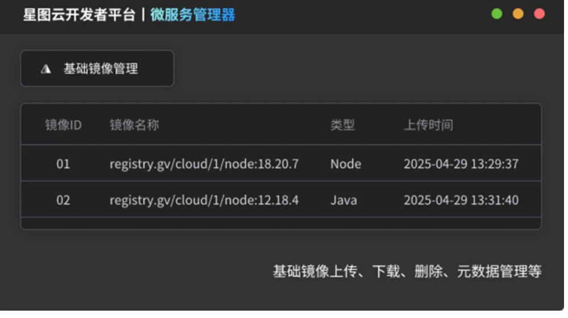Sort by the 镜像ID column header
568x318 pixels.
click(x=63, y=125)
